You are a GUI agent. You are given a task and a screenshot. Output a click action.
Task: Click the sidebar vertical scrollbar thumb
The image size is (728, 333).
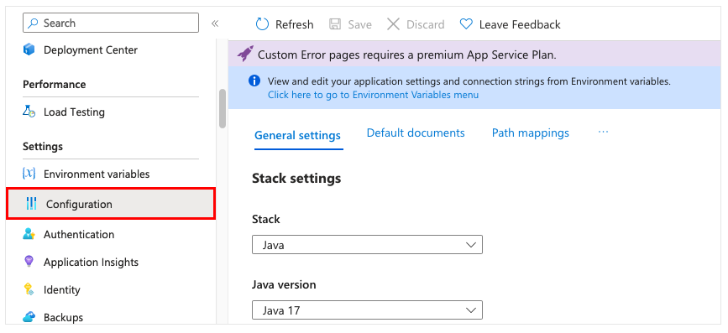click(x=223, y=108)
